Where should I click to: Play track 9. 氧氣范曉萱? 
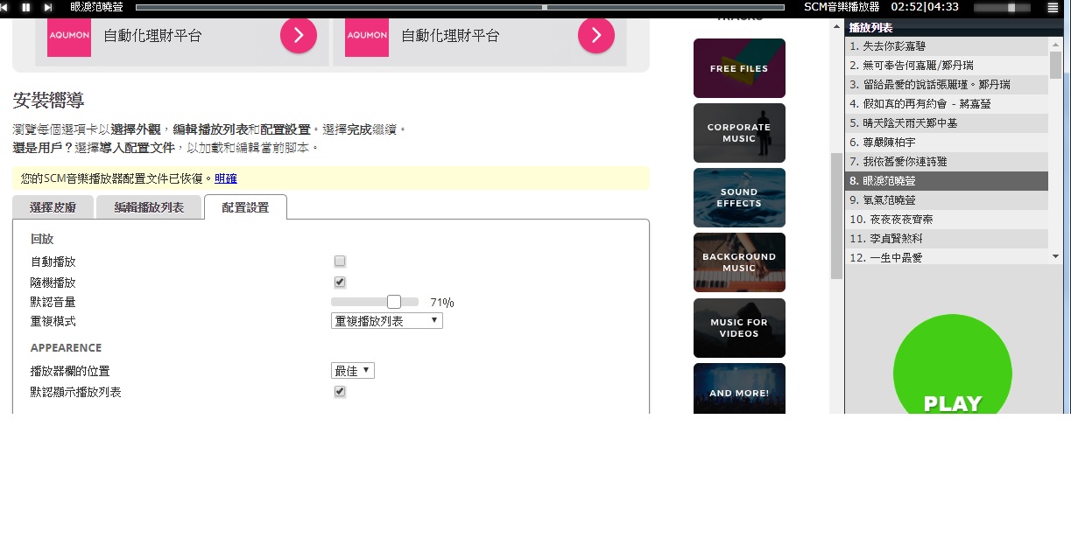(947, 200)
